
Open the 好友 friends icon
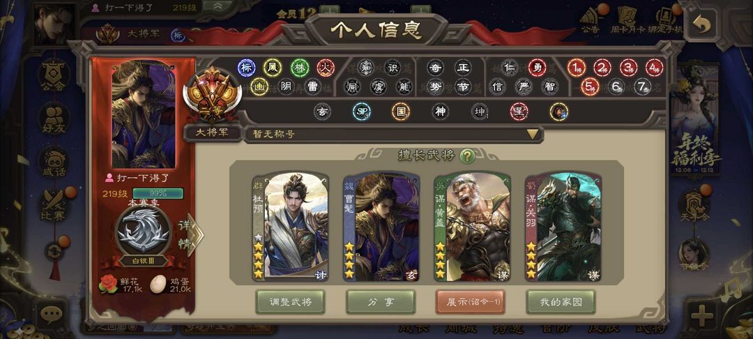coord(53,119)
